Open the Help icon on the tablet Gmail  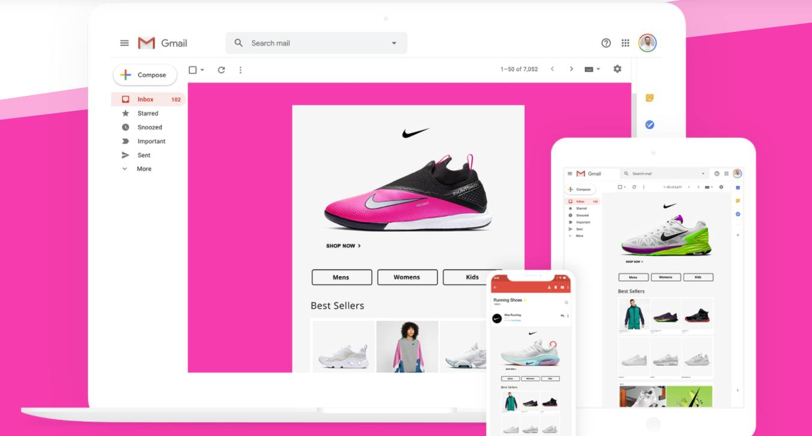[x=717, y=174]
